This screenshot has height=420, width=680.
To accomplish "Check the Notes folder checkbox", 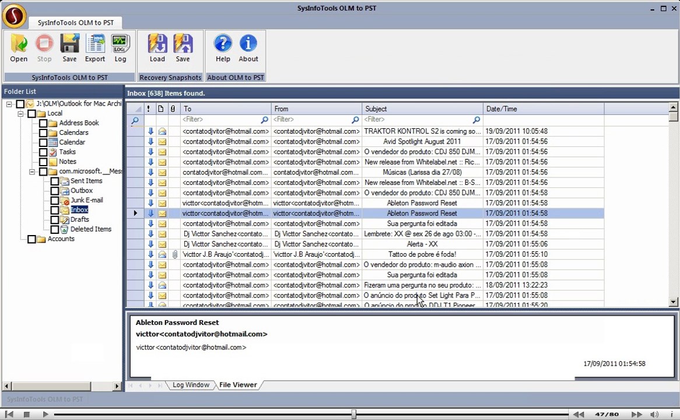I will (43, 162).
